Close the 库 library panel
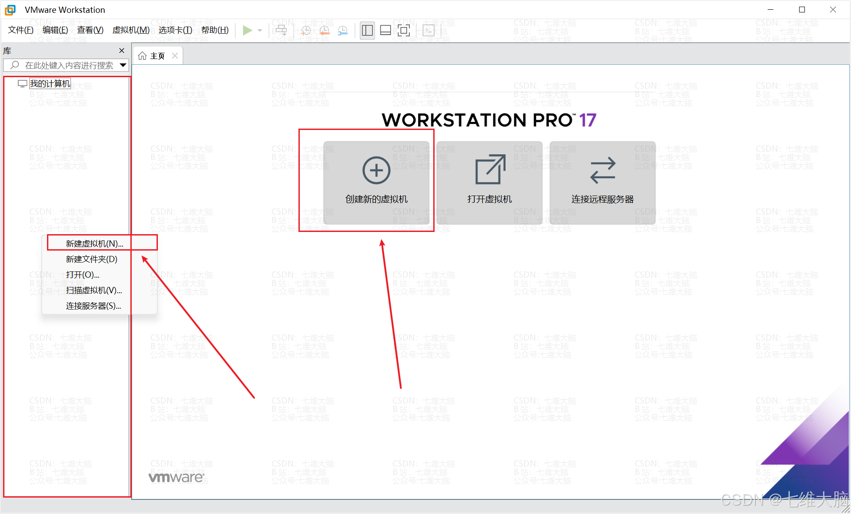851x514 pixels. pyautogui.click(x=122, y=51)
